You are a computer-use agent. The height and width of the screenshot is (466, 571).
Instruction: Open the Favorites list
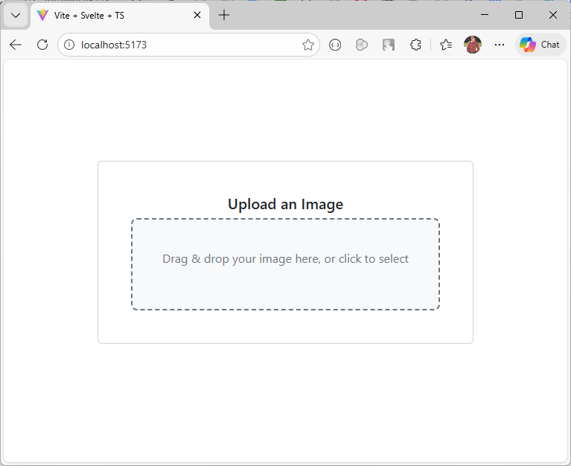point(446,45)
